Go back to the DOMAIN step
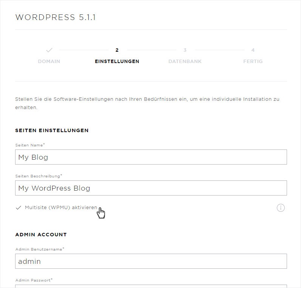The height and width of the screenshot is (288, 301). click(49, 62)
